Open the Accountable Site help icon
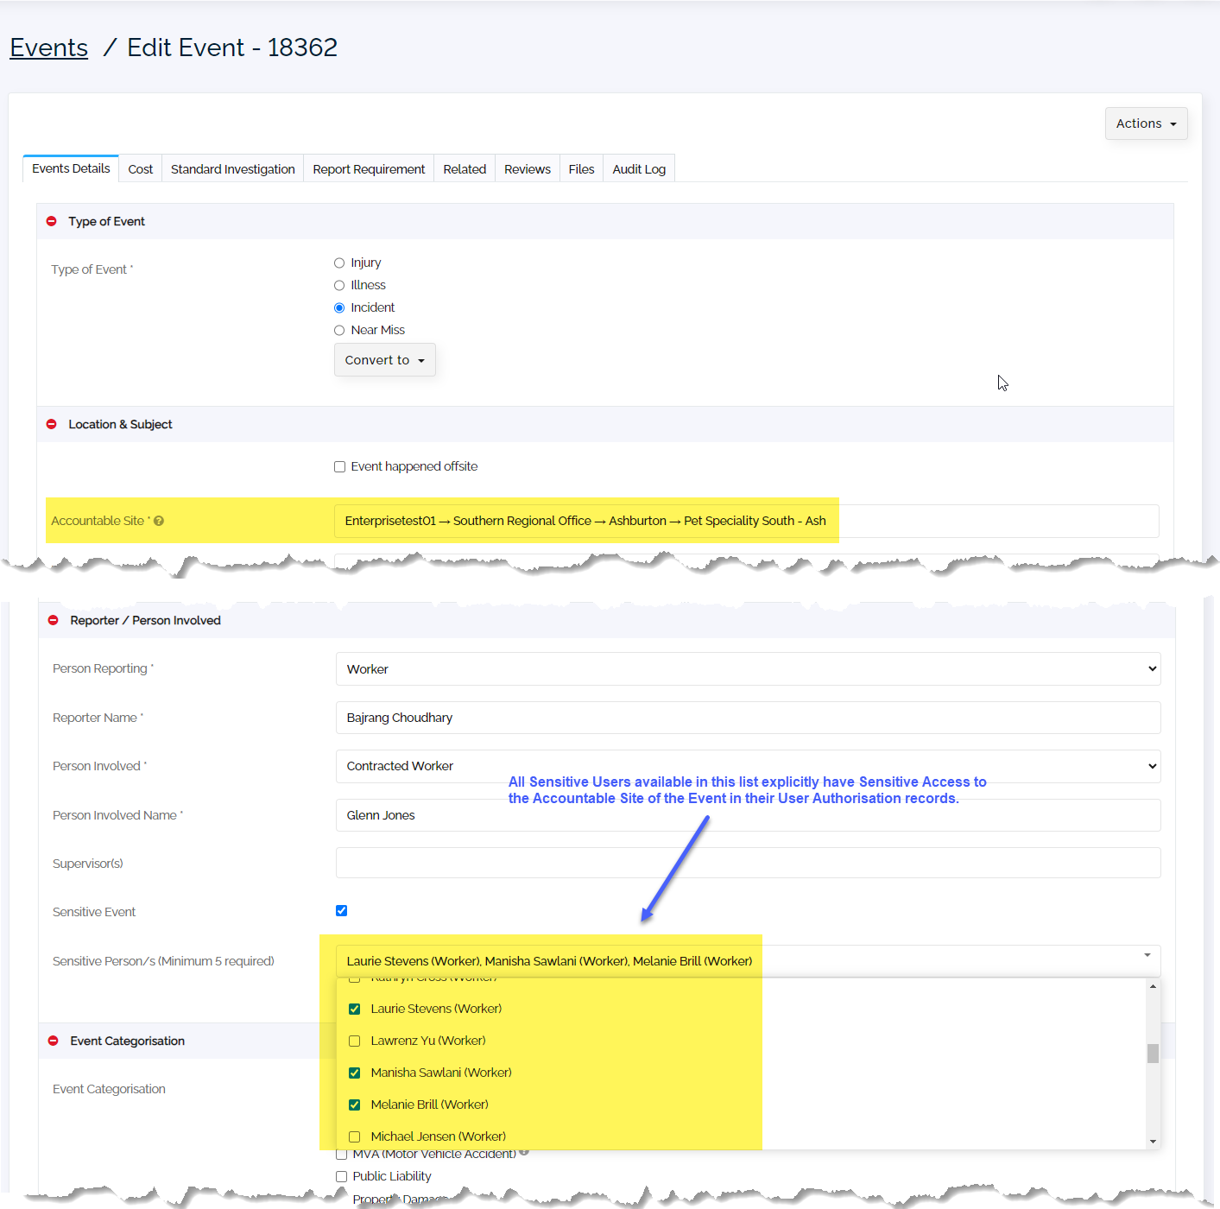Viewport: 1220px width, 1209px height. (159, 522)
